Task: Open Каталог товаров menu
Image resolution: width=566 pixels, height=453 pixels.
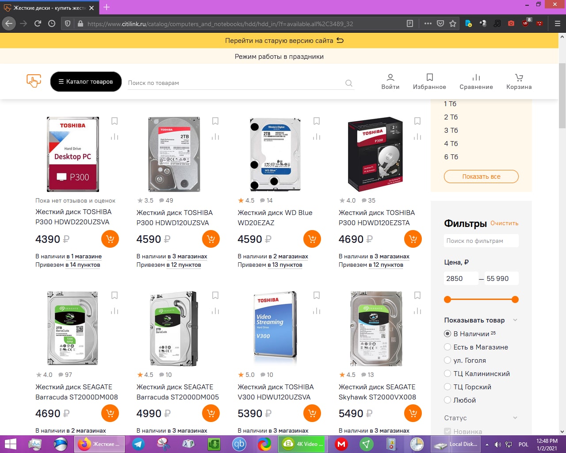Action: [x=86, y=81]
